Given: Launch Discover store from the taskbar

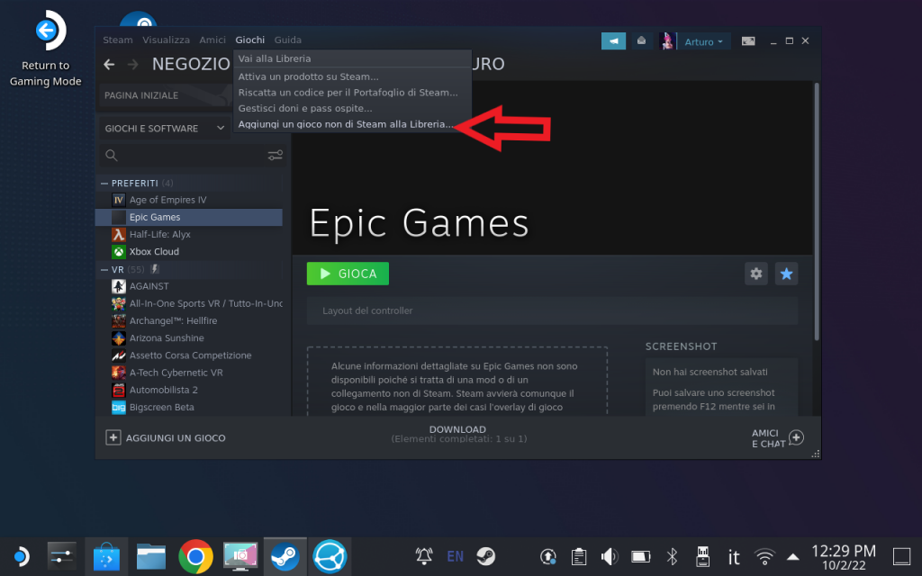Looking at the screenshot, I should (x=106, y=556).
